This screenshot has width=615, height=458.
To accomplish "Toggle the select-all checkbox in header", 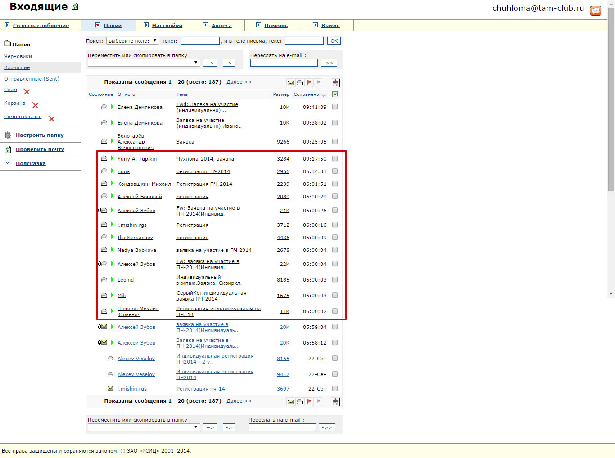I will click(x=335, y=94).
